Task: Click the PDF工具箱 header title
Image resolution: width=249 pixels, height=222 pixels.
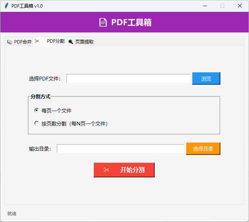Action: pos(131,23)
